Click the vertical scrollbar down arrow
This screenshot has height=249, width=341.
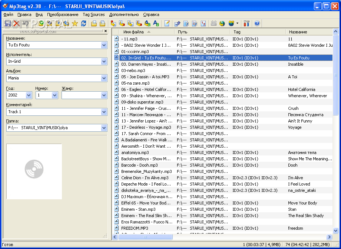(335, 230)
